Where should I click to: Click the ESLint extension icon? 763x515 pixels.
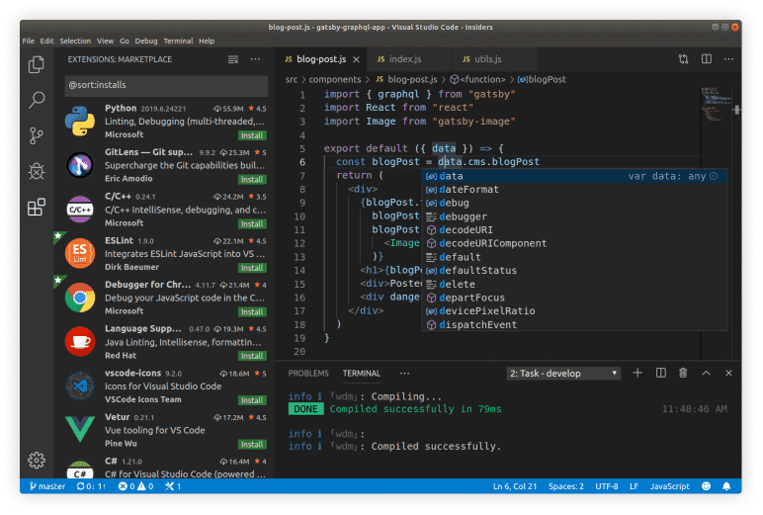click(80, 253)
